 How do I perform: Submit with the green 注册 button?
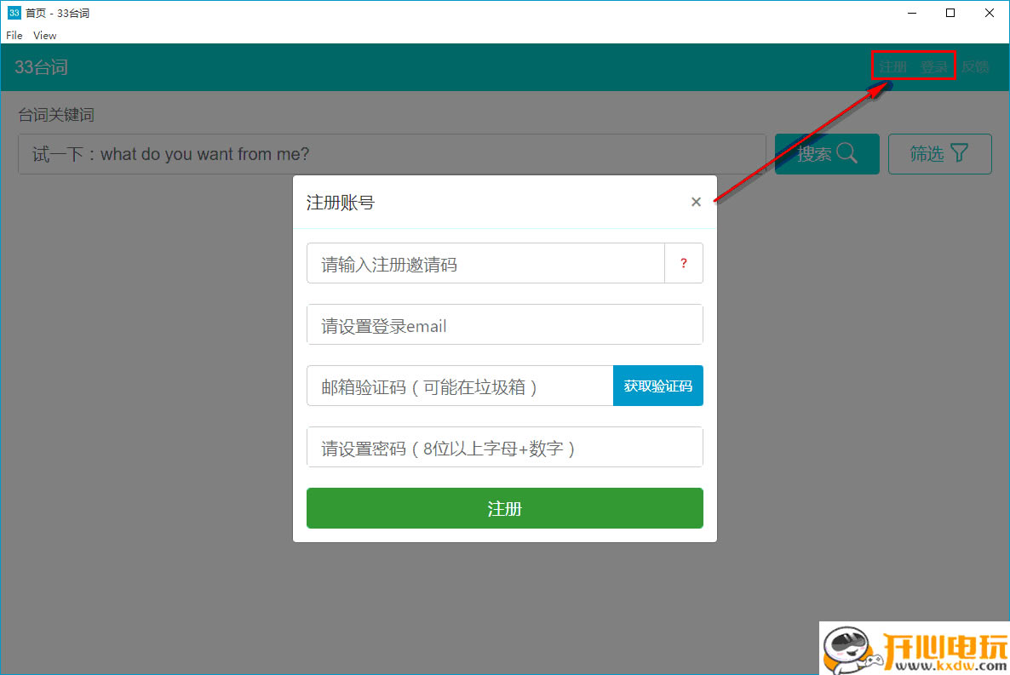pyautogui.click(x=504, y=508)
